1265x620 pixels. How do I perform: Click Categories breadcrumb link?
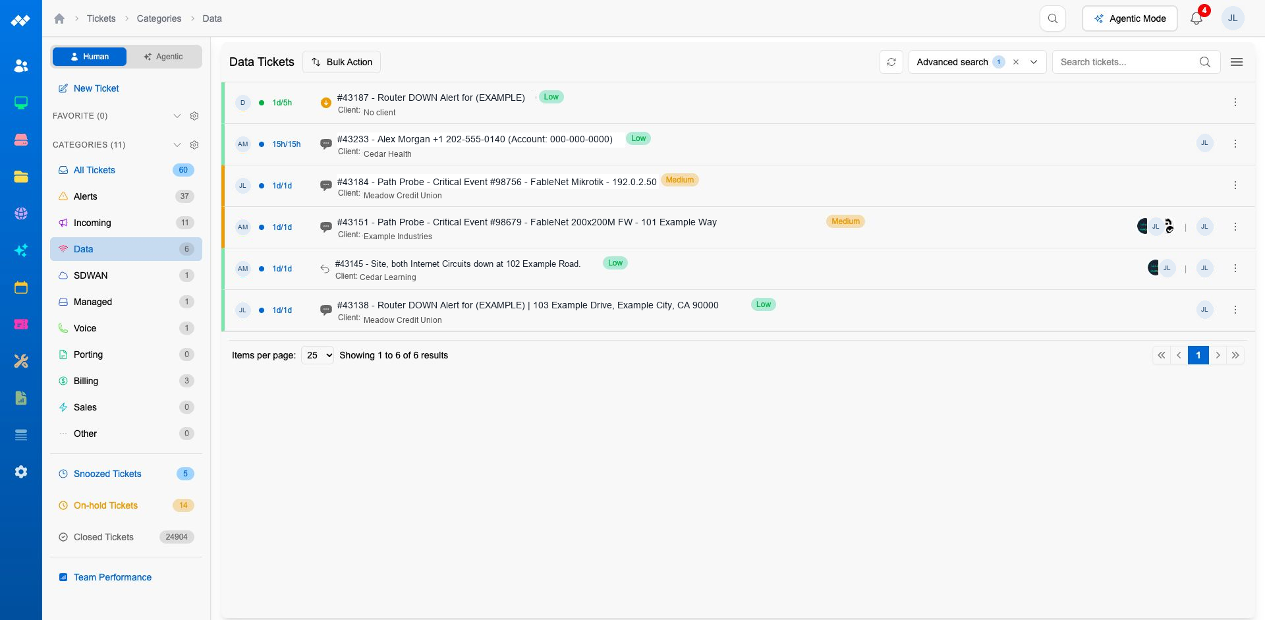(159, 18)
